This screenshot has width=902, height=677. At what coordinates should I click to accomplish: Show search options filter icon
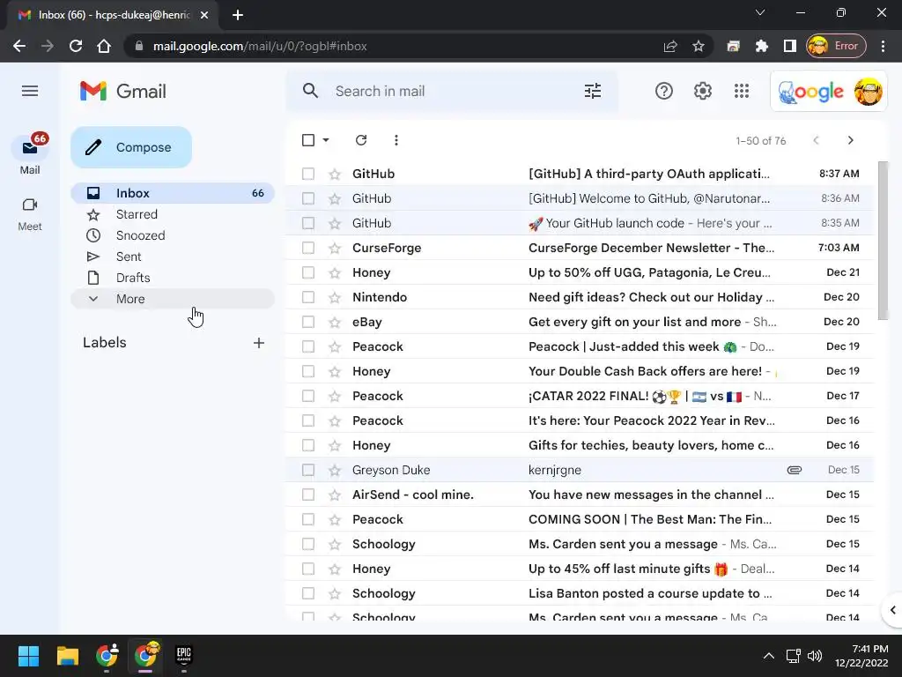pyautogui.click(x=593, y=91)
